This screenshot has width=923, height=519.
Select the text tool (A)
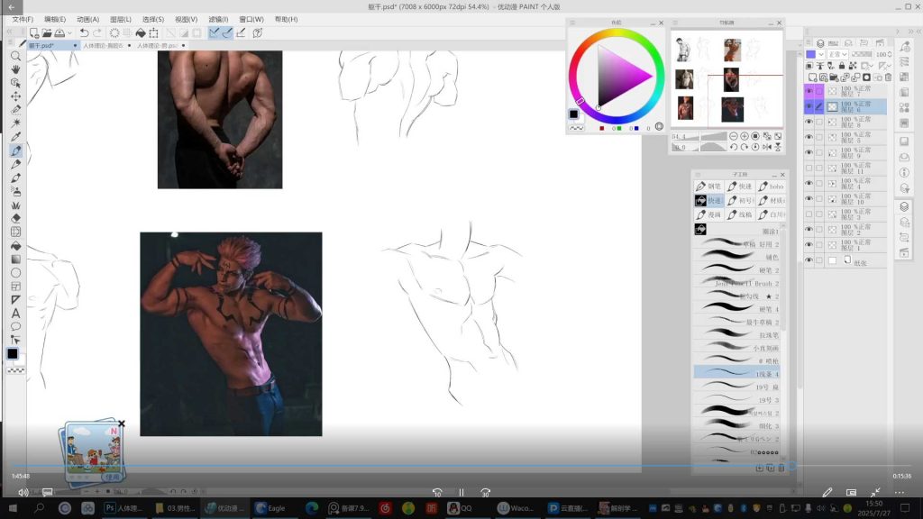click(x=15, y=313)
